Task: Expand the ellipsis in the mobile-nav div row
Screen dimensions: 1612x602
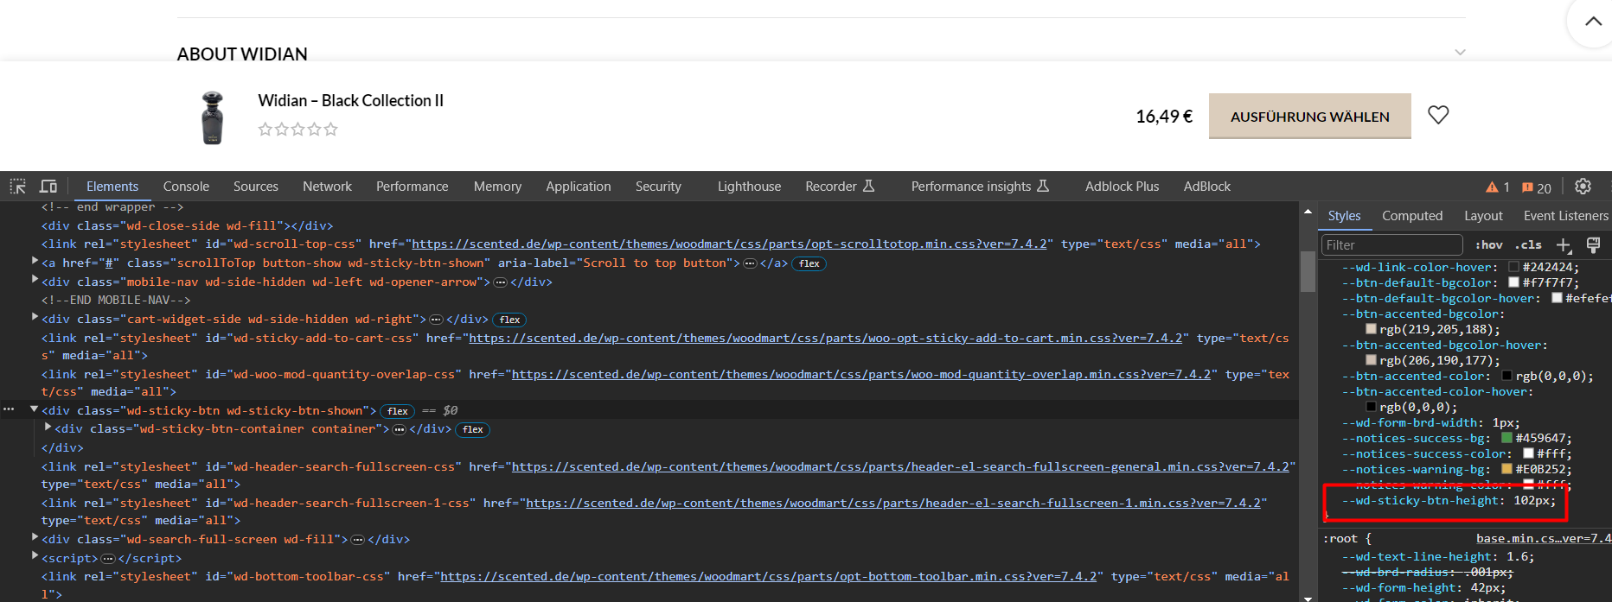Action: point(500,282)
